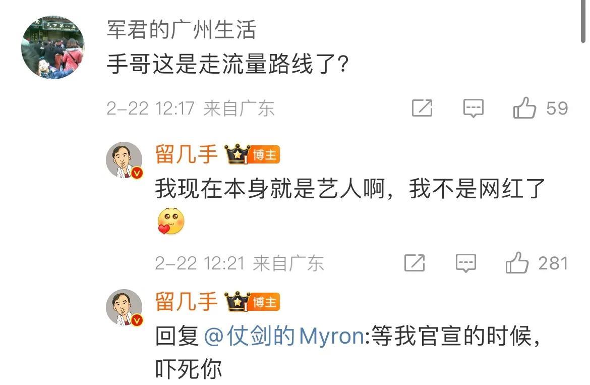Tap the crown badge on first 留几手 reply
Viewport: 590px width, 385px height.
click(237, 154)
